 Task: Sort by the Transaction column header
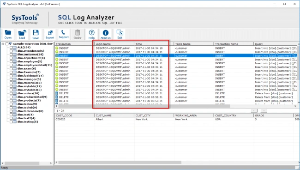coord(74,44)
